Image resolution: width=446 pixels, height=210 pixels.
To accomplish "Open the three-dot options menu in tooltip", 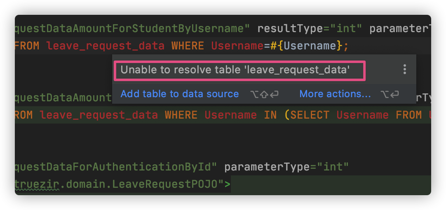I will 405,70.
